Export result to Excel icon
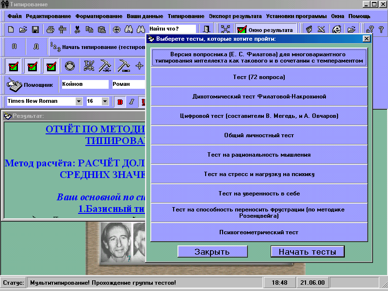The width and height of the screenshot is (388, 291). pyautogui.click(x=321, y=30)
